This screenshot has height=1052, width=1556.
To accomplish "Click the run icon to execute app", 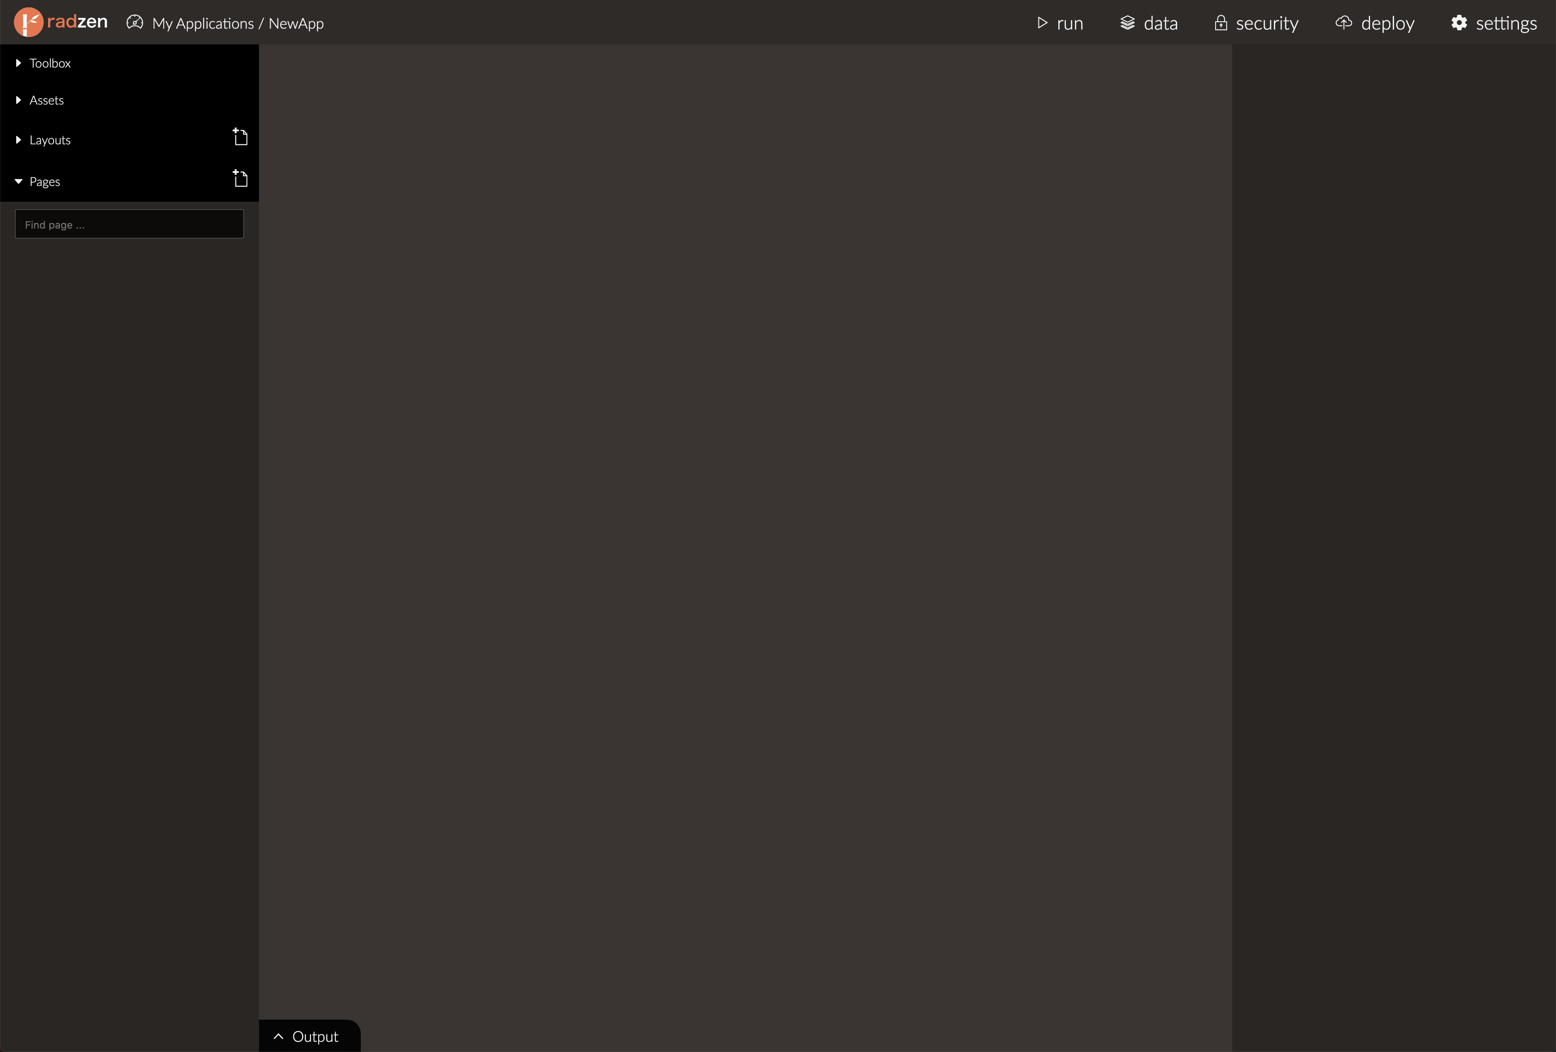I will tap(1042, 21).
